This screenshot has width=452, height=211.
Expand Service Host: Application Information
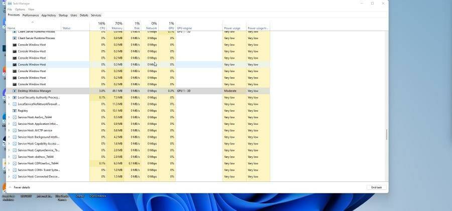coord(9,124)
